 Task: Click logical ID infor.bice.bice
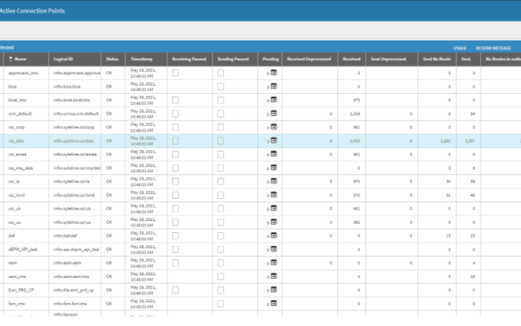point(67,86)
